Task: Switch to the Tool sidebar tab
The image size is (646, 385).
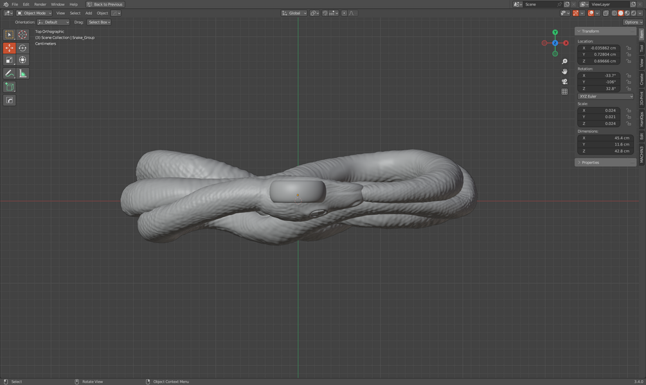Action: click(642, 49)
